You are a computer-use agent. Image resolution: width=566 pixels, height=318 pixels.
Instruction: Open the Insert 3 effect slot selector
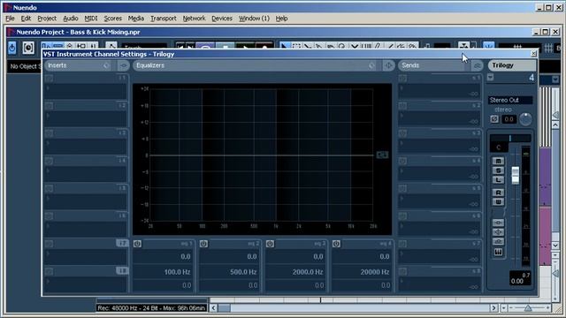86,147
